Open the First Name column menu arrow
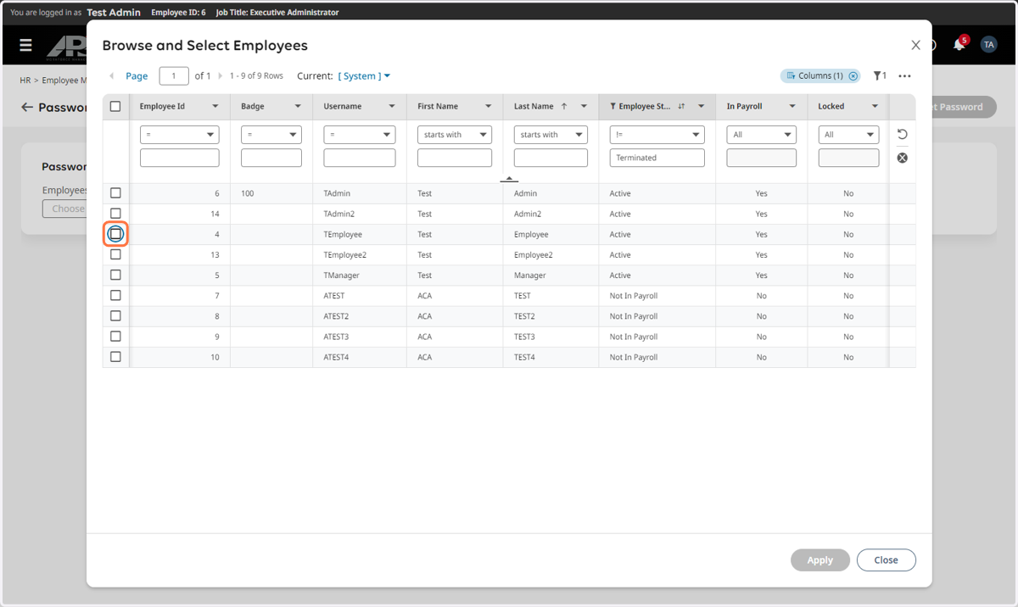Image resolution: width=1018 pixels, height=607 pixels. point(489,107)
